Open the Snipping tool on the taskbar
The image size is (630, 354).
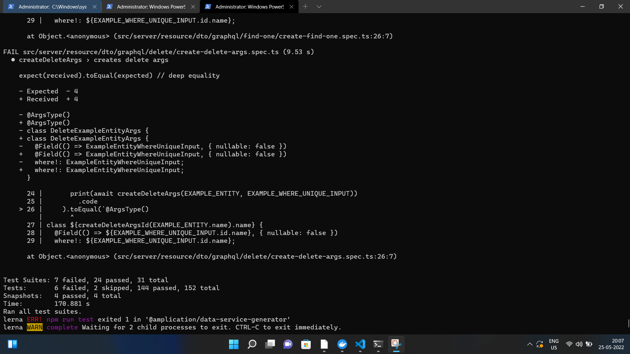396,344
